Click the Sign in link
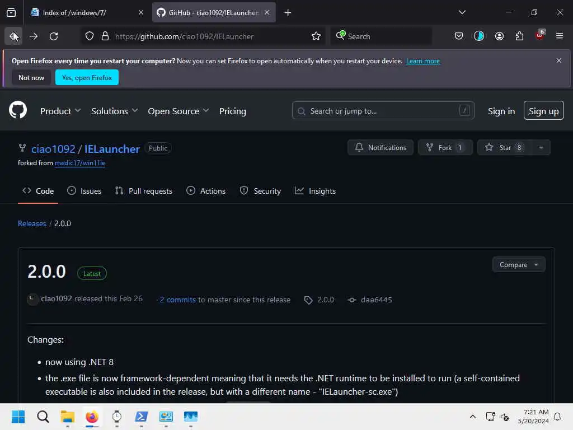Screen dimensions: 573x430 [x=501, y=111]
